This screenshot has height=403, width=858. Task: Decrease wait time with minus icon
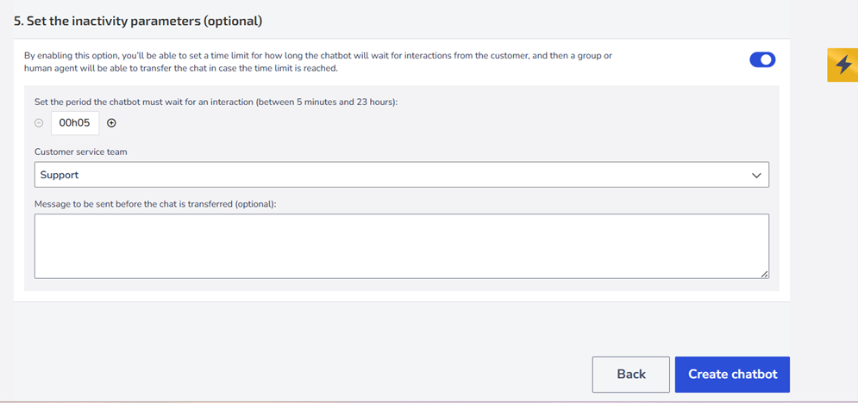(x=38, y=123)
